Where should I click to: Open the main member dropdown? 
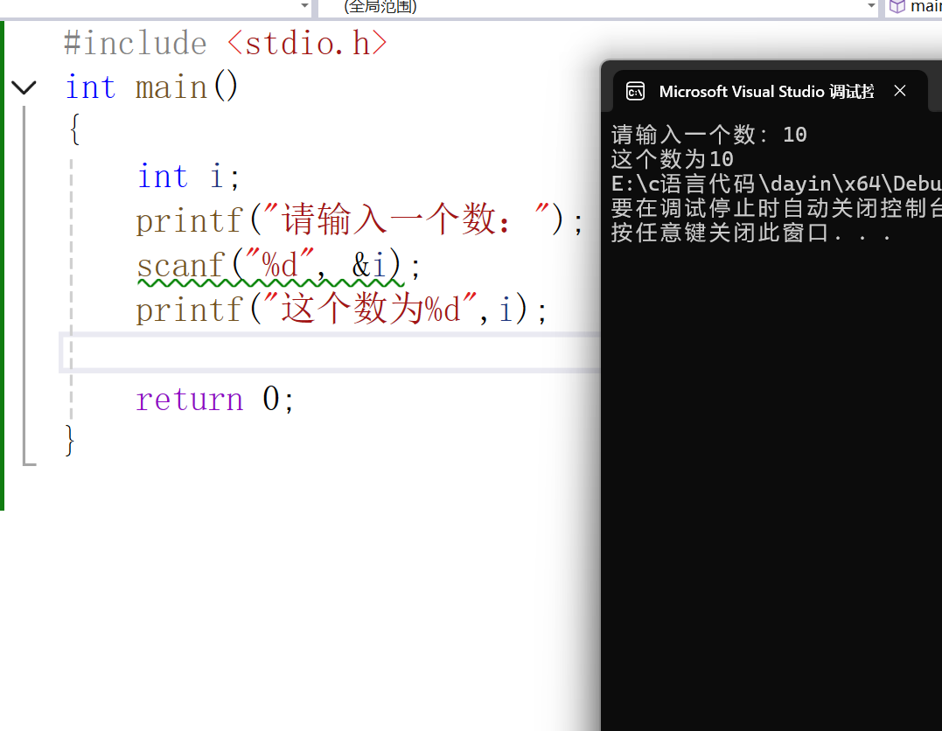pos(914,7)
